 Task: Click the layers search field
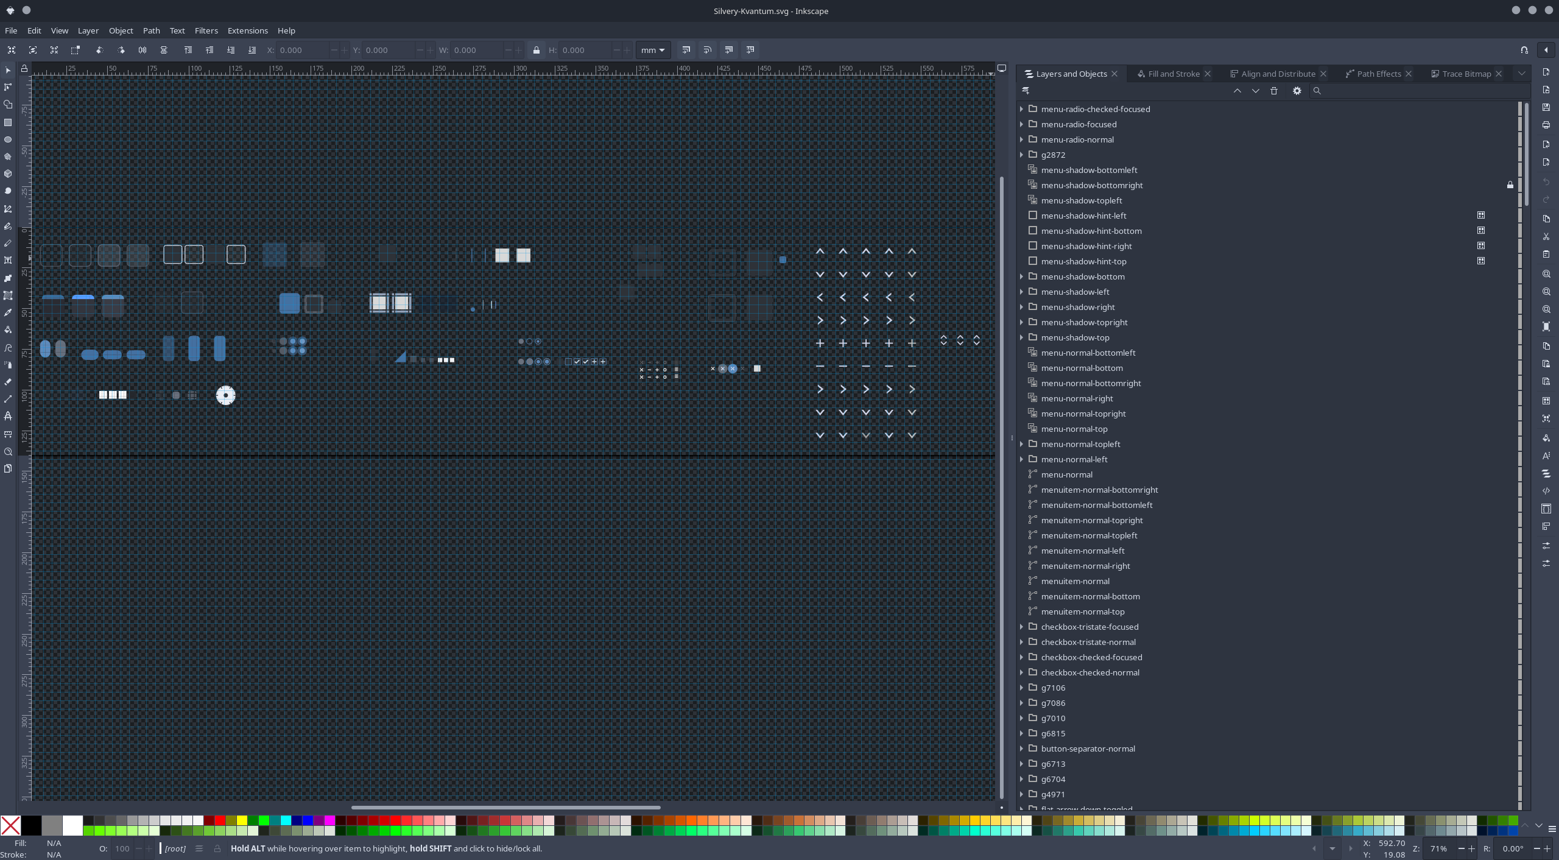pos(1419,91)
